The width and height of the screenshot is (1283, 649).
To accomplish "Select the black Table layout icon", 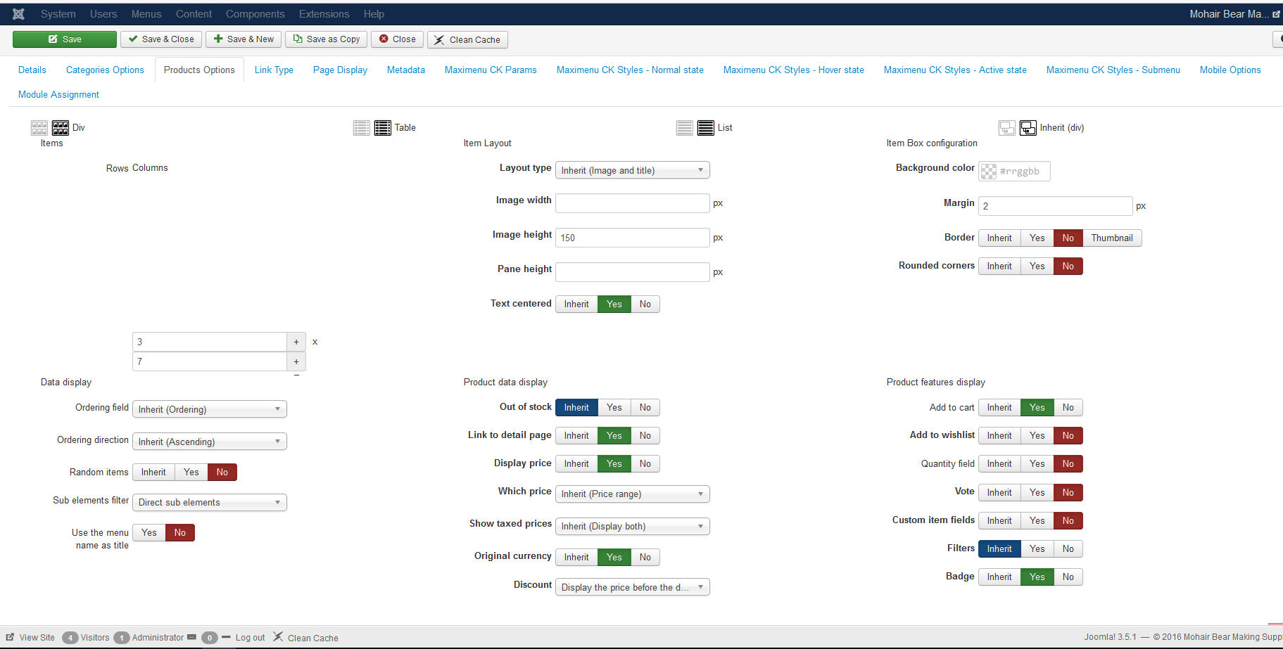I will click(383, 127).
